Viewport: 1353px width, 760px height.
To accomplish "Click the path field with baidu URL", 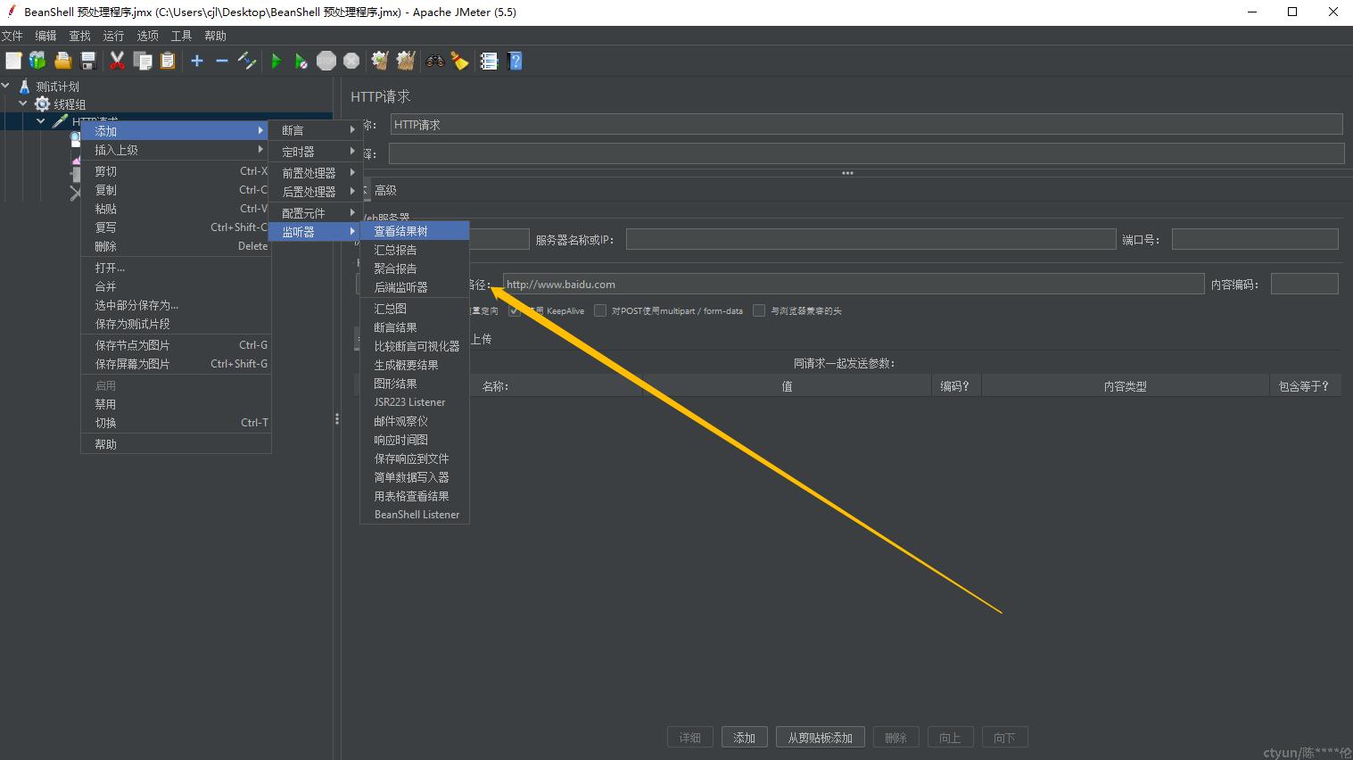I will click(854, 285).
